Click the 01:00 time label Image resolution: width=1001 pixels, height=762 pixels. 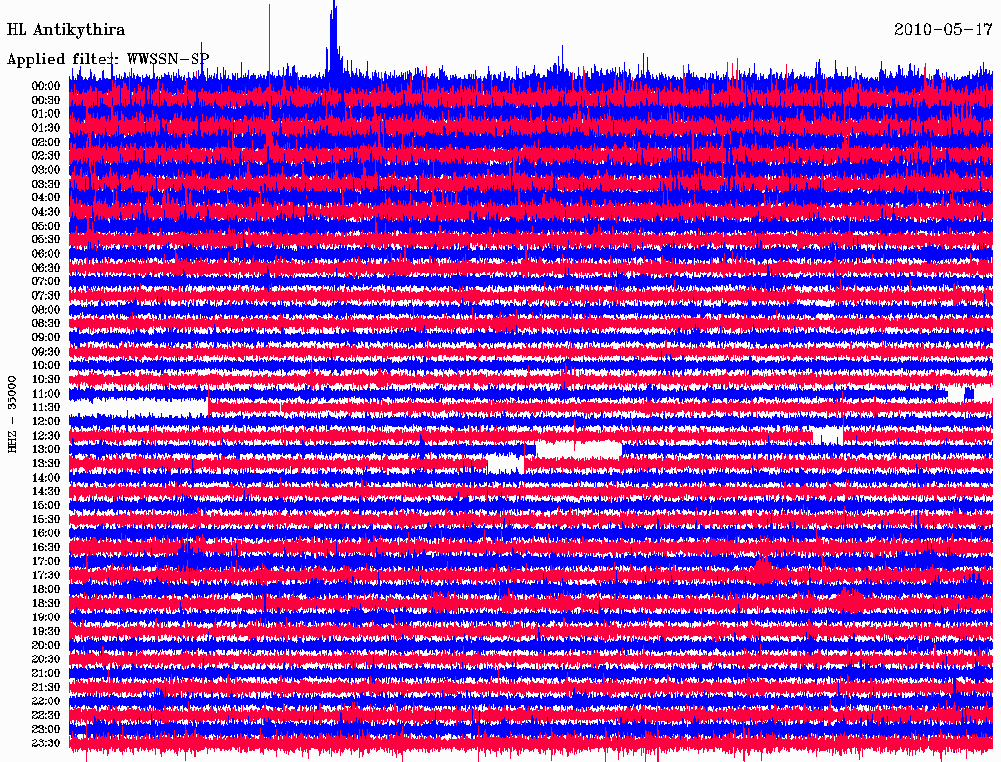[x=46, y=114]
